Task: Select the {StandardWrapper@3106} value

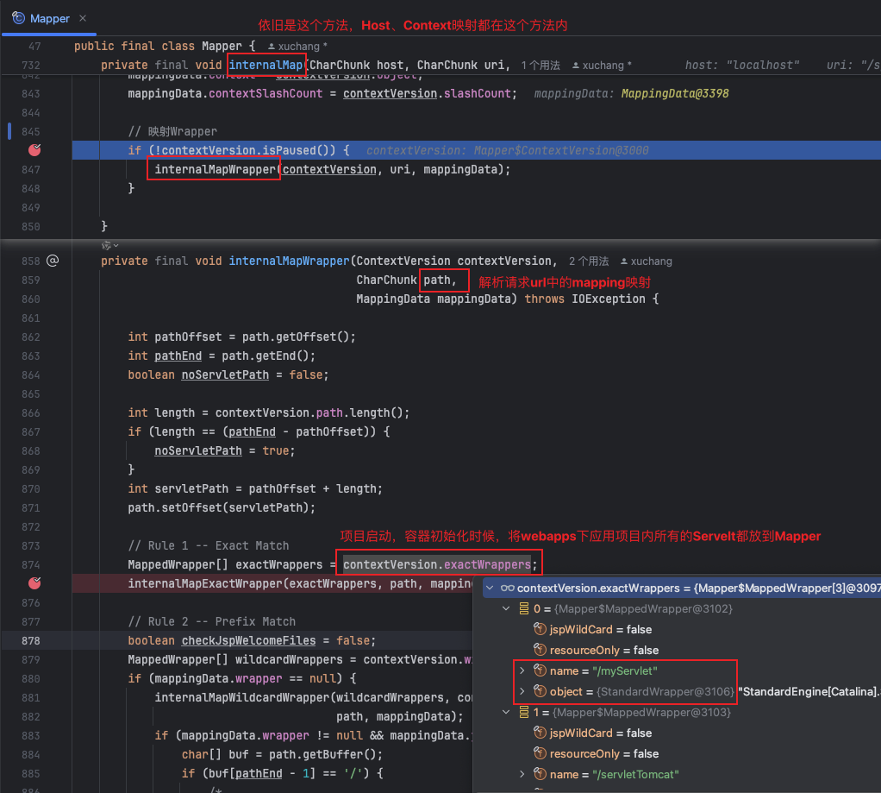Action: (x=665, y=692)
